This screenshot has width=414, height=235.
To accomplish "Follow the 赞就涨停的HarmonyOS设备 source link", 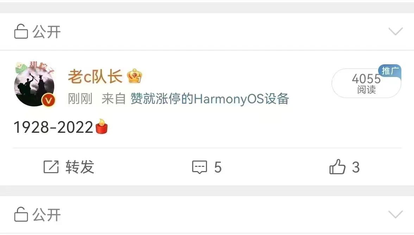I will click(210, 99).
